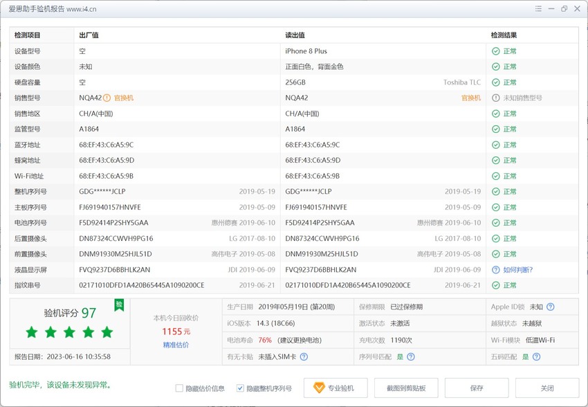Click the 读出值 column header
Viewport: 588px width, 407px height.
(295, 35)
